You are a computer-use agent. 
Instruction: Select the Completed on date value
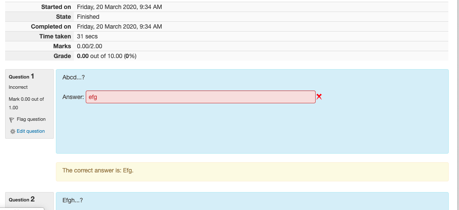[x=119, y=26]
